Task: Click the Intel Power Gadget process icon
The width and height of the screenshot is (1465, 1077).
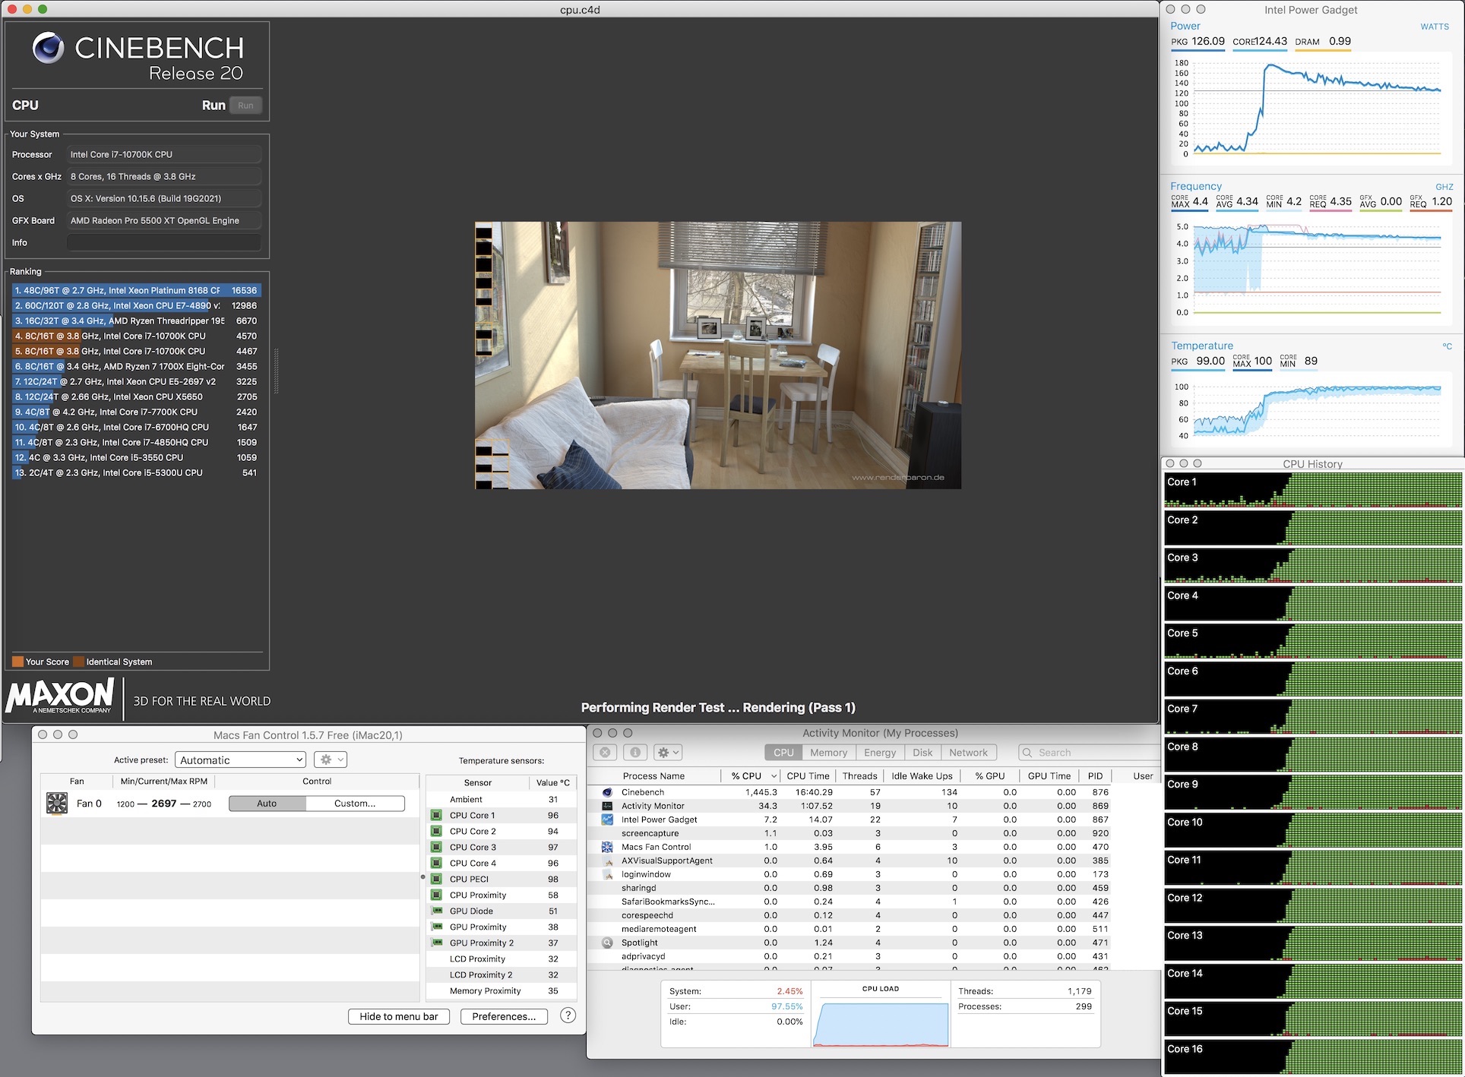Action: pos(607,820)
